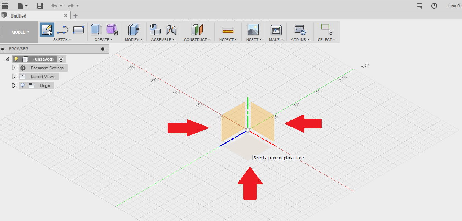Click the Unsaved component box icon
Screen dimensions: 462x221
pos(25,59)
